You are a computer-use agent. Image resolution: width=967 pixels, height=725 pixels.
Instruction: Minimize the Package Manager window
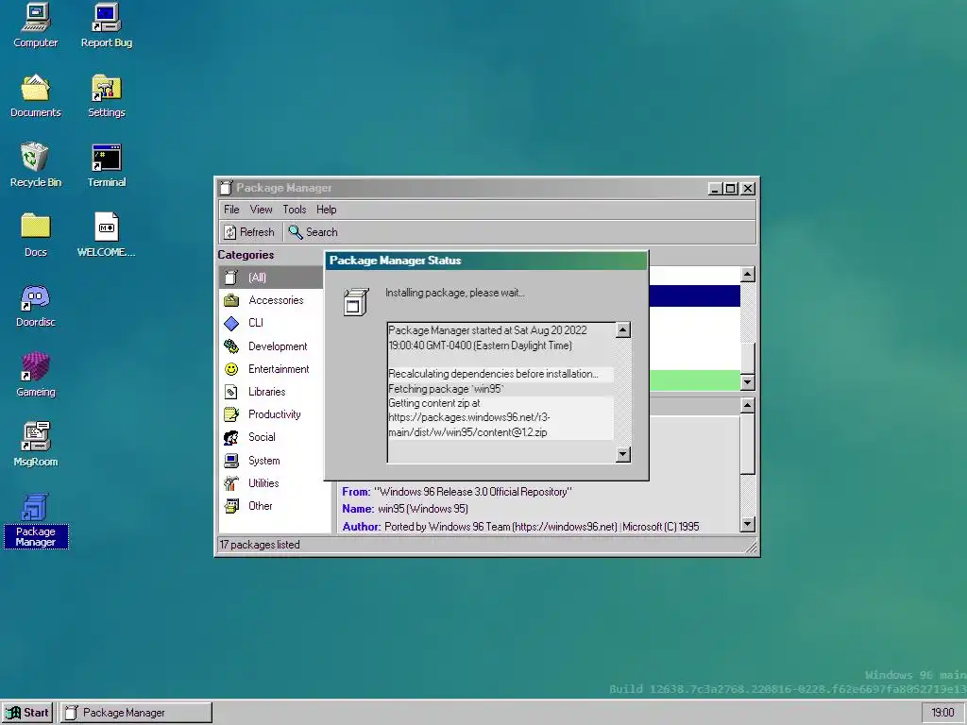[x=714, y=189]
